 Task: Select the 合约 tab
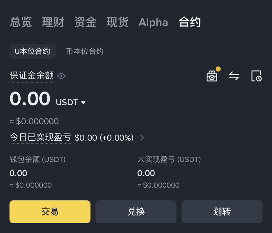[x=190, y=22]
